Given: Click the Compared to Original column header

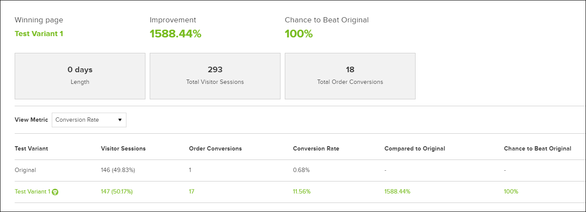Looking at the screenshot, I should coord(415,149).
